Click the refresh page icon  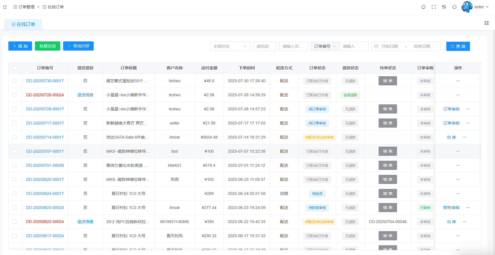(454, 7)
